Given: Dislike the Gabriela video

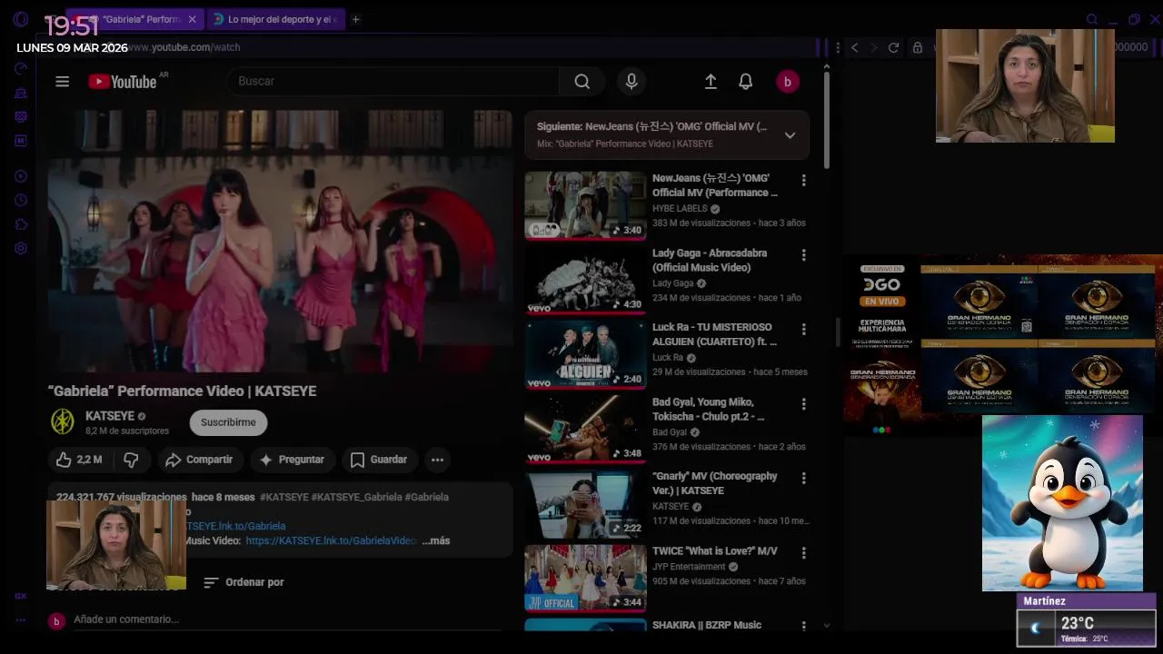Looking at the screenshot, I should pyautogui.click(x=131, y=460).
